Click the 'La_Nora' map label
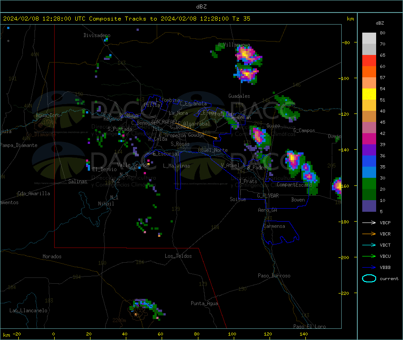403x340 pixels. [178, 113]
